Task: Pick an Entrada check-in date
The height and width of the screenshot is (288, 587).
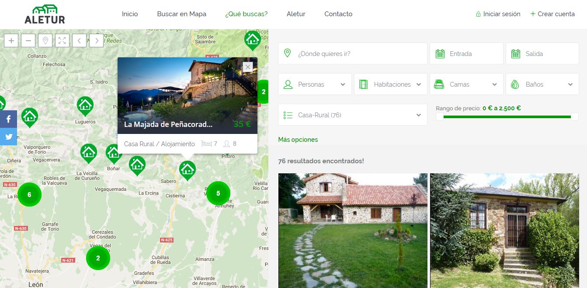Action: pyautogui.click(x=466, y=53)
